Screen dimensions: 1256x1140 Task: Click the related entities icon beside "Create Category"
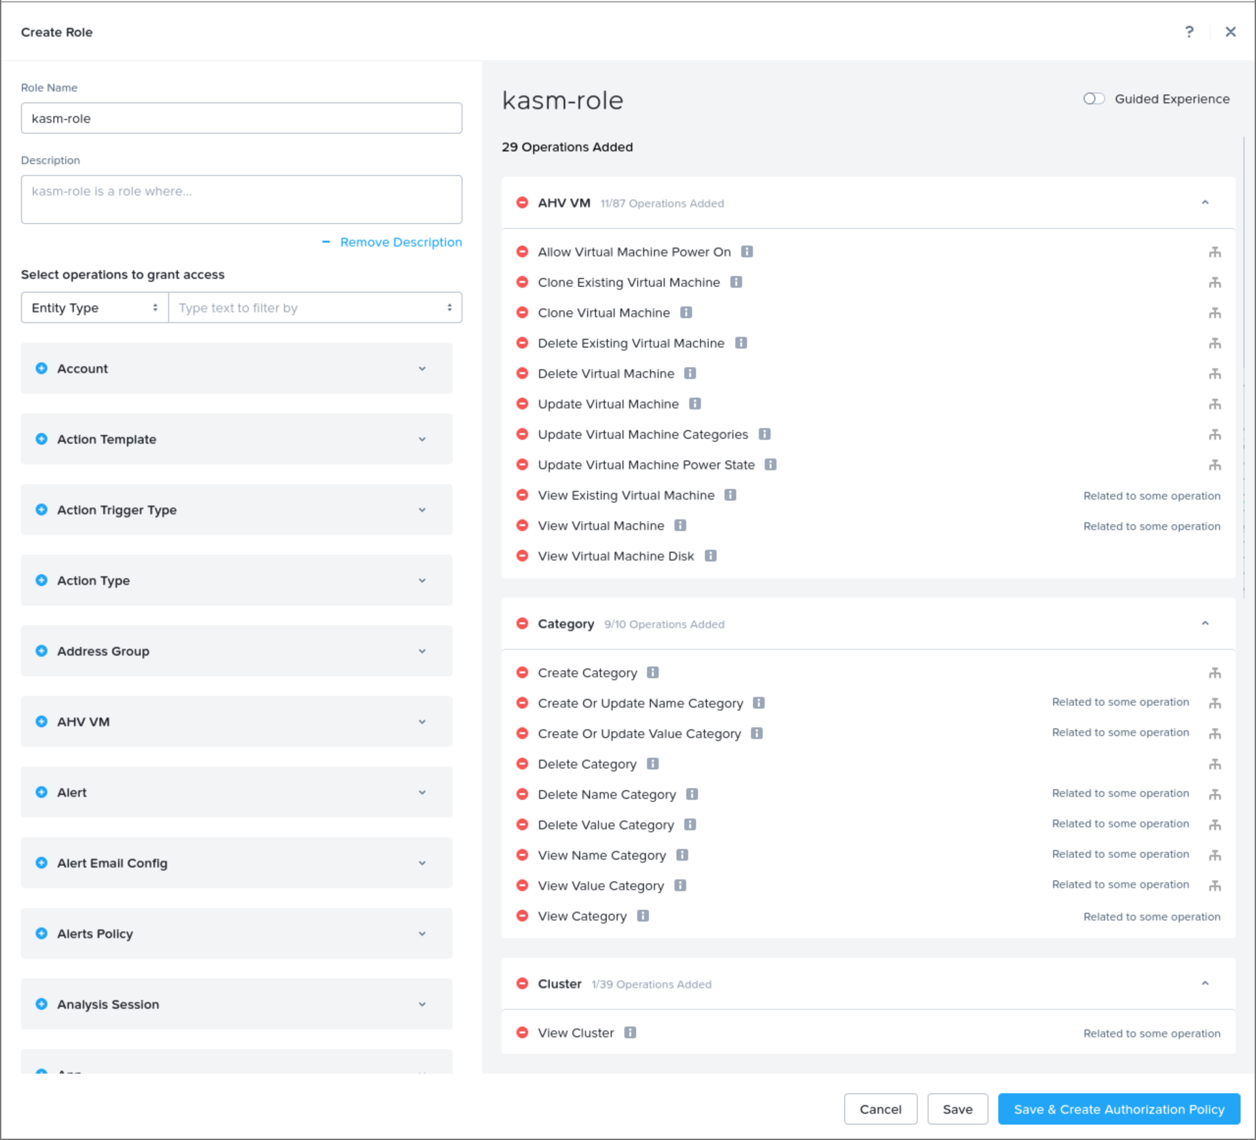click(1215, 672)
